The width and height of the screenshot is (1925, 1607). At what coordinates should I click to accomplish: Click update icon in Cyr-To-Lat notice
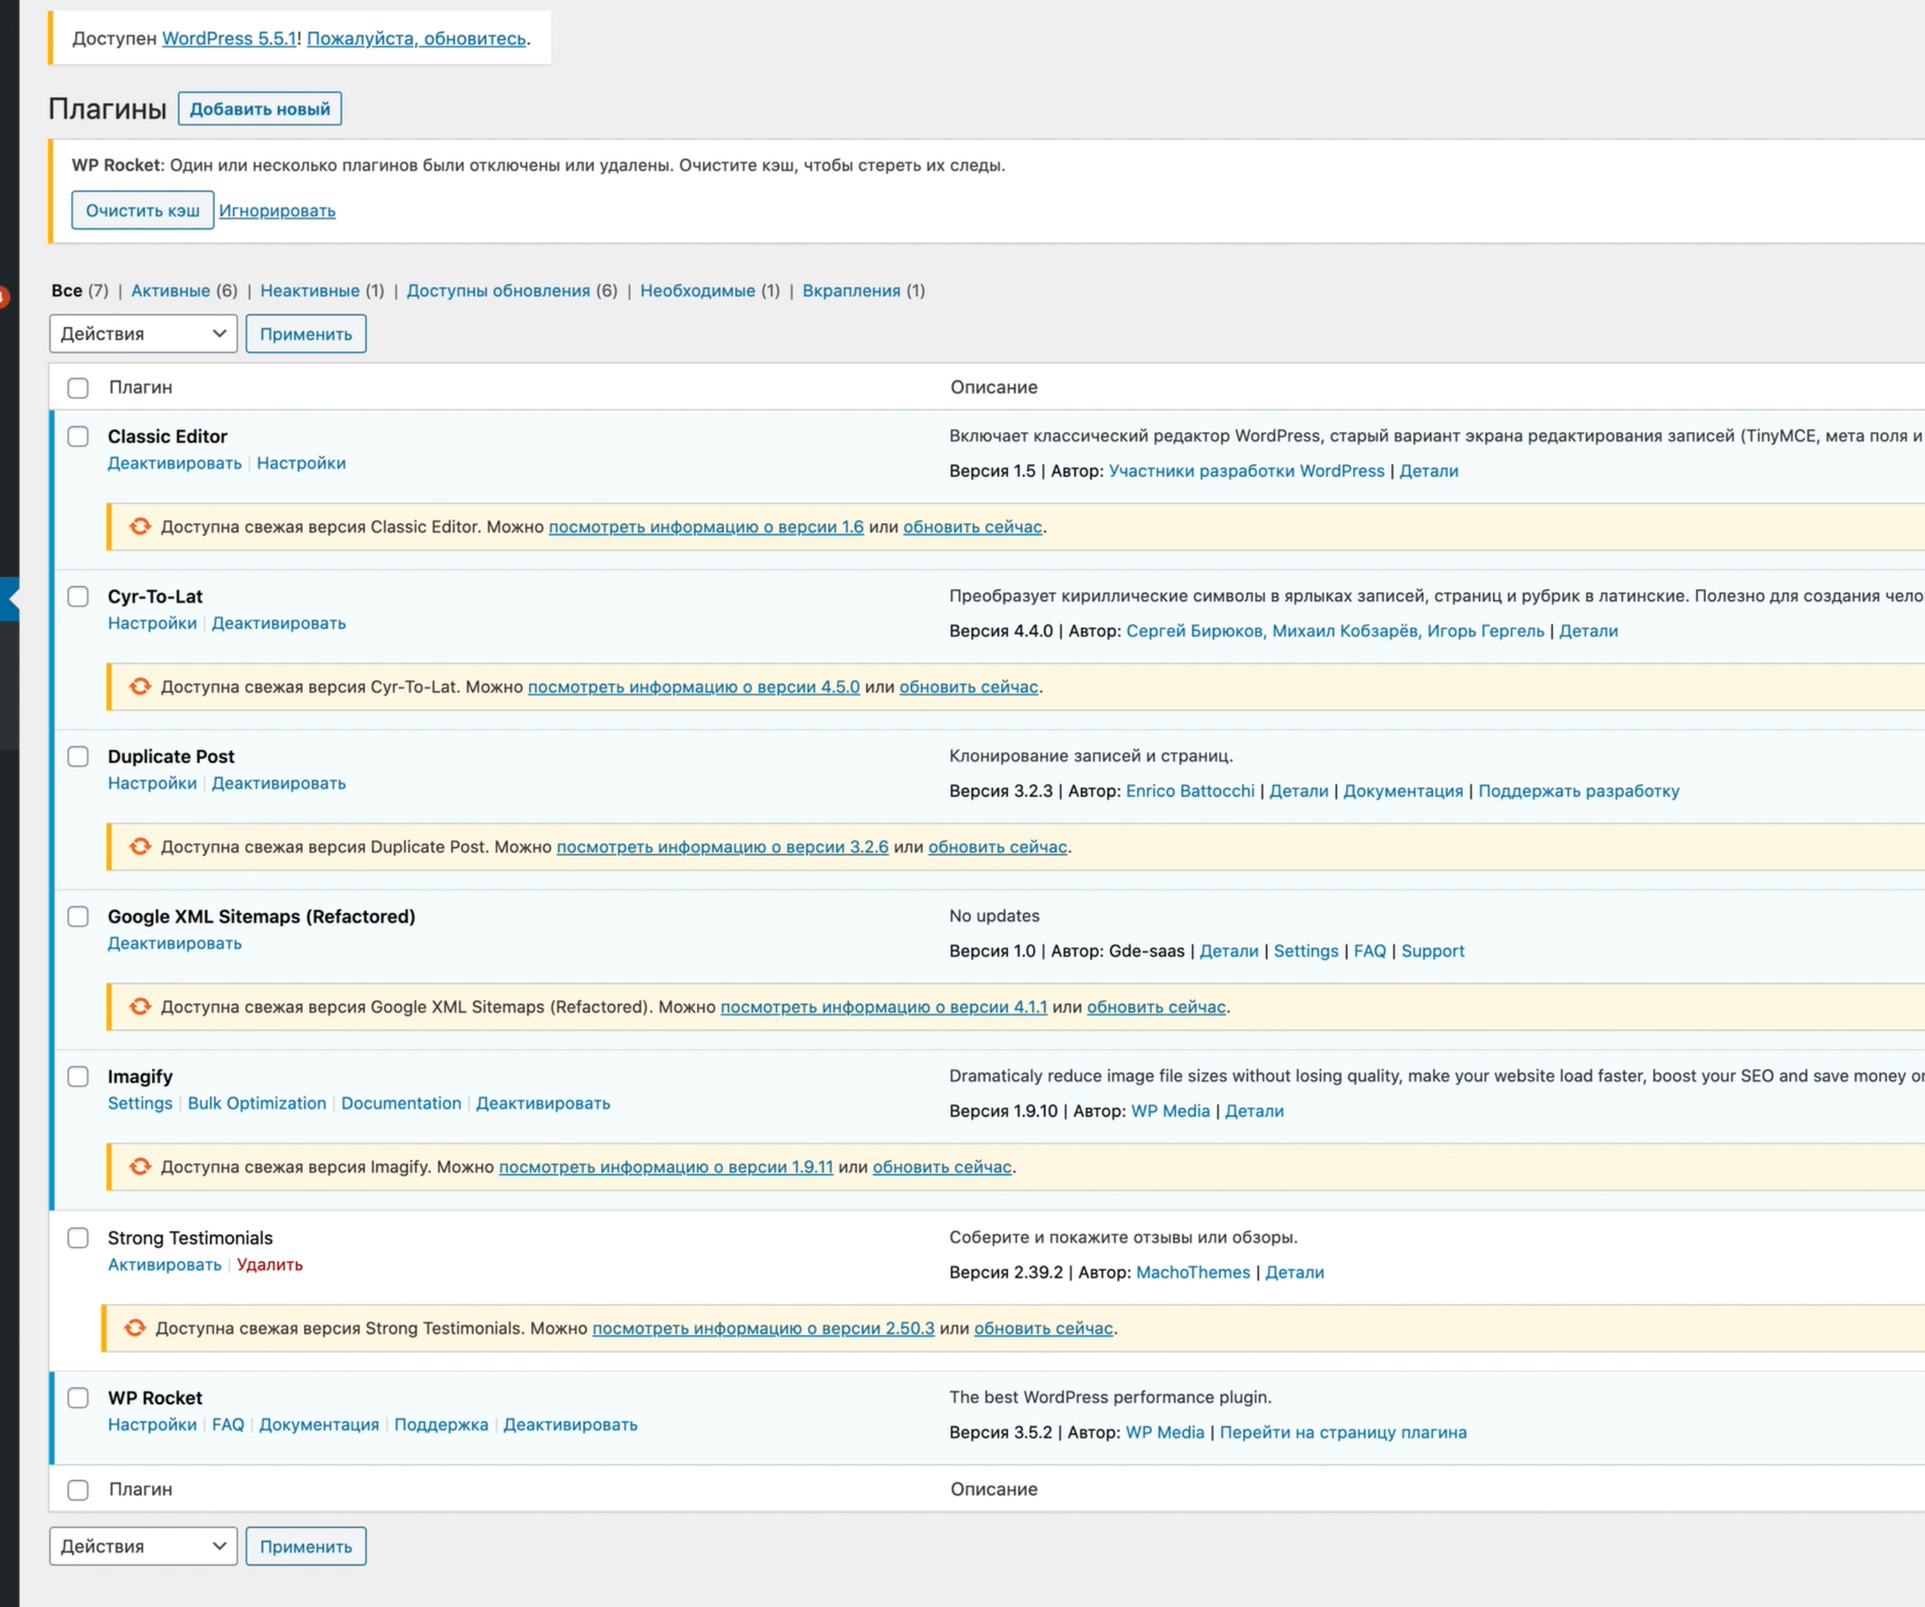[140, 686]
